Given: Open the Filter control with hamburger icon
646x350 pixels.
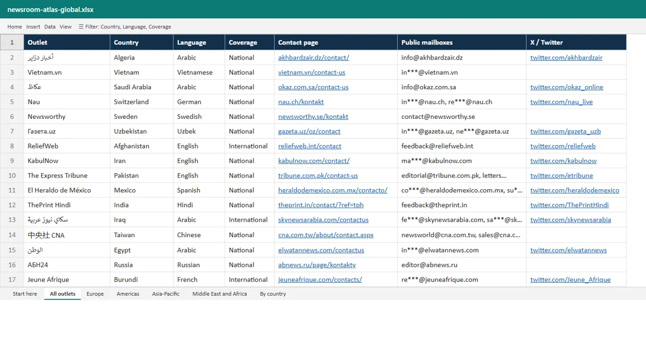Looking at the screenshot, I should [x=125, y=26].
